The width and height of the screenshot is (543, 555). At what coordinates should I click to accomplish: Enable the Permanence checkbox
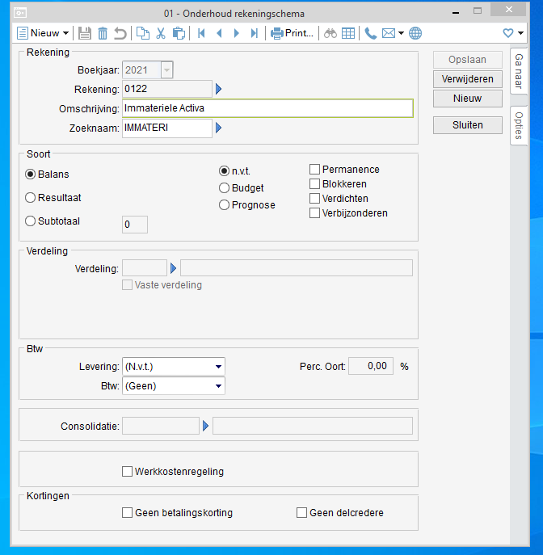click(314, 170)
